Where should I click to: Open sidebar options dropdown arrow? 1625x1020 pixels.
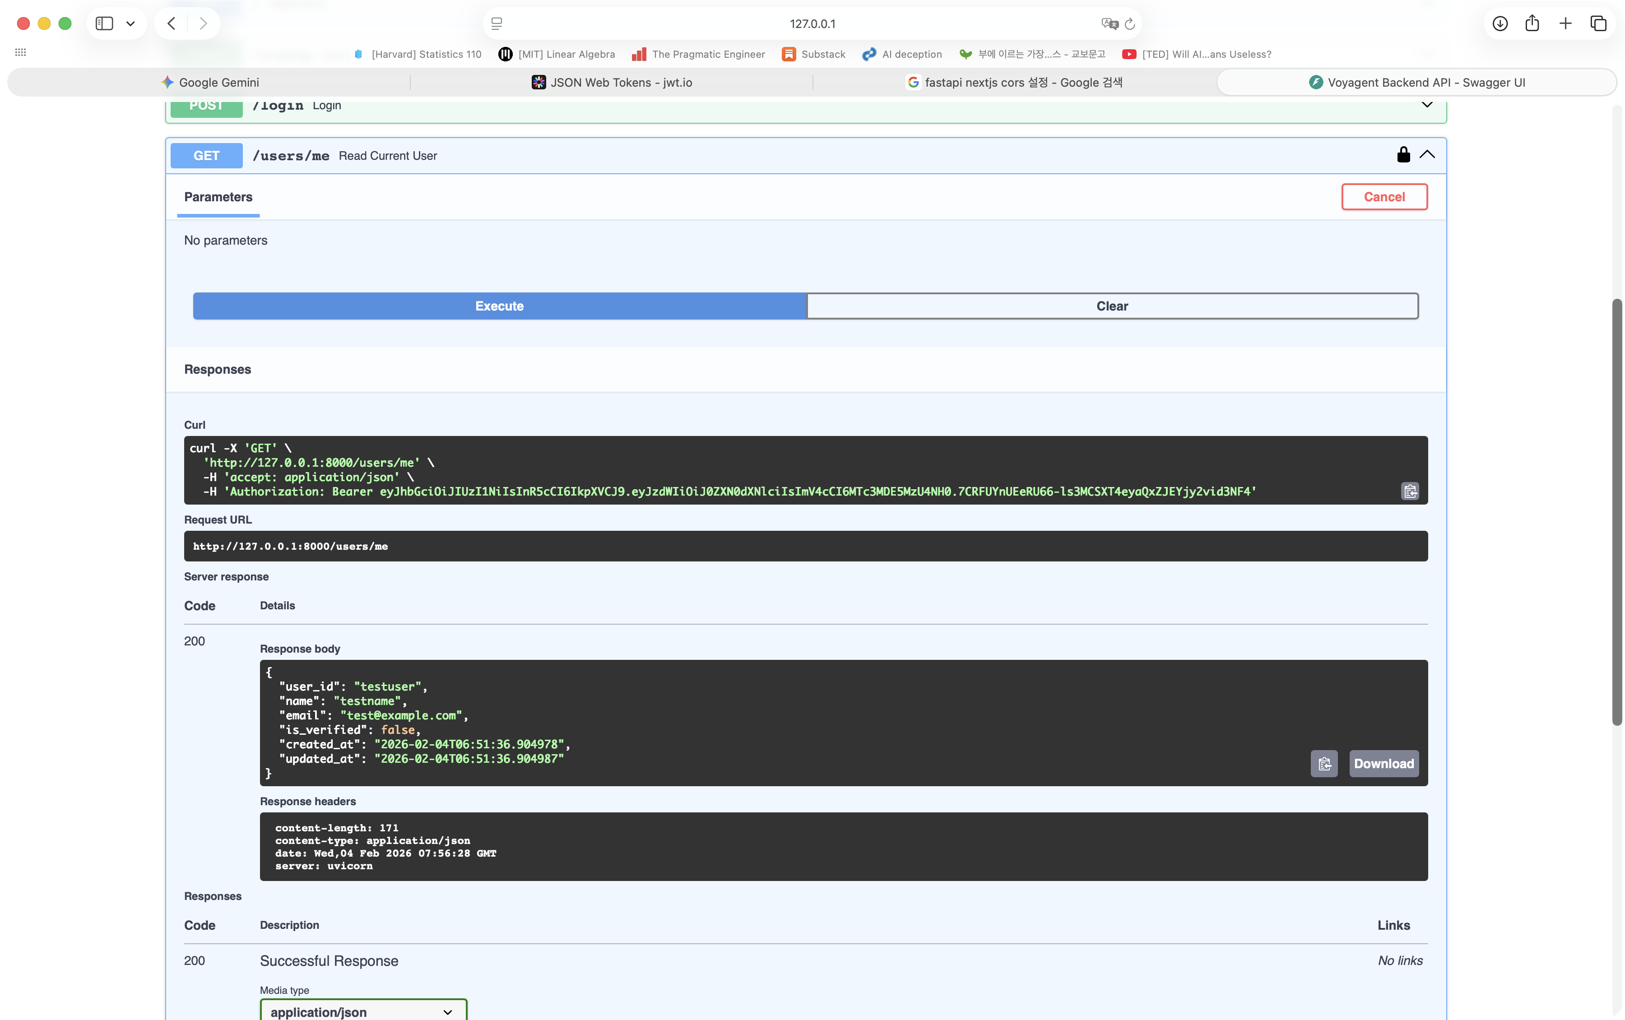click(131, 23)
